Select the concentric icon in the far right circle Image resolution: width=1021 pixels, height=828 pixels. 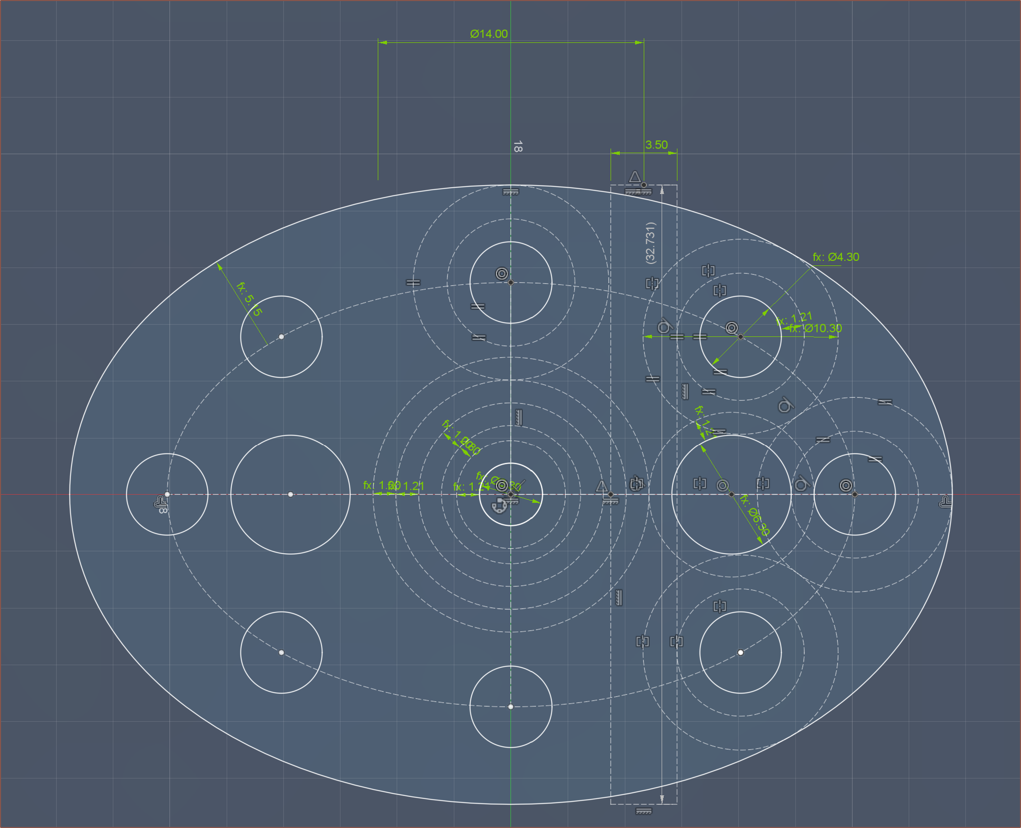(845, 485)
